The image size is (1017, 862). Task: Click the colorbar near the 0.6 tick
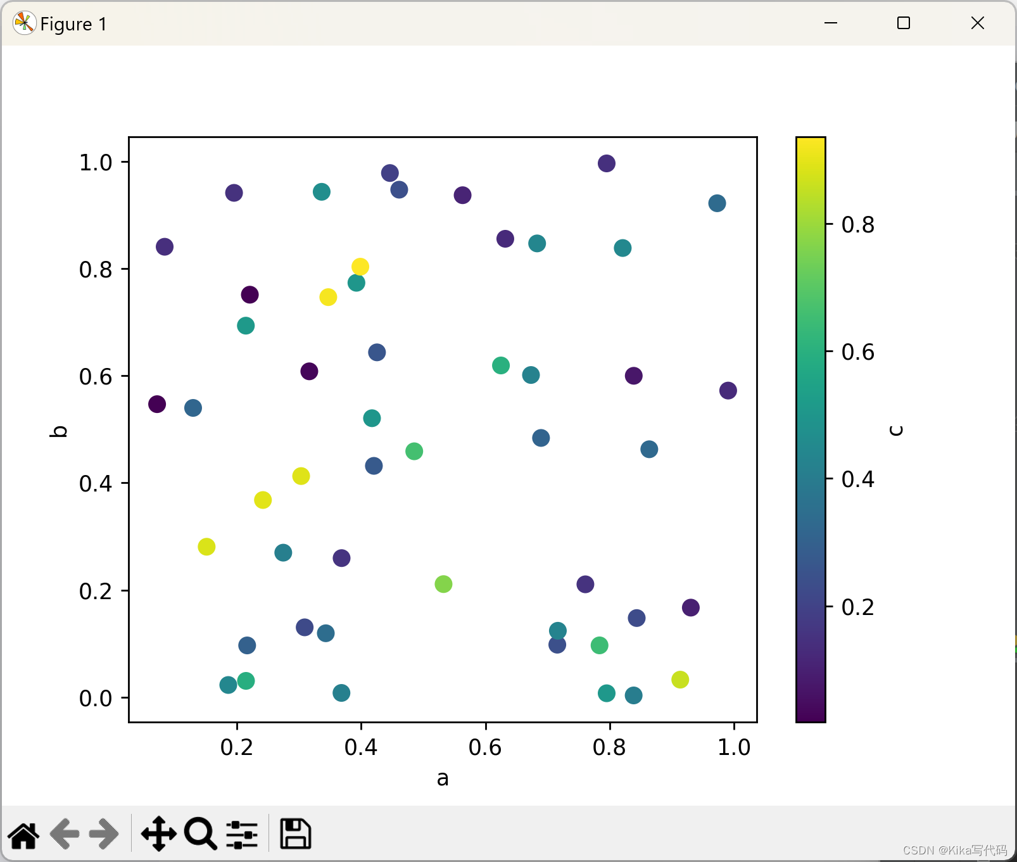tap(811, 351)
